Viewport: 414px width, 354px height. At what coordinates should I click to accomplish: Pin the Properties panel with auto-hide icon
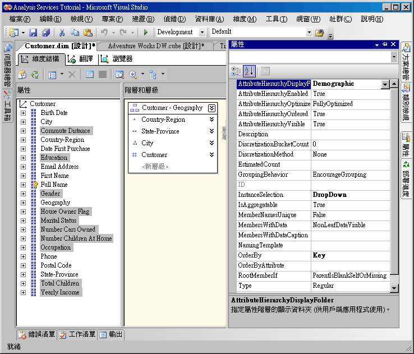tap(385, 44)
